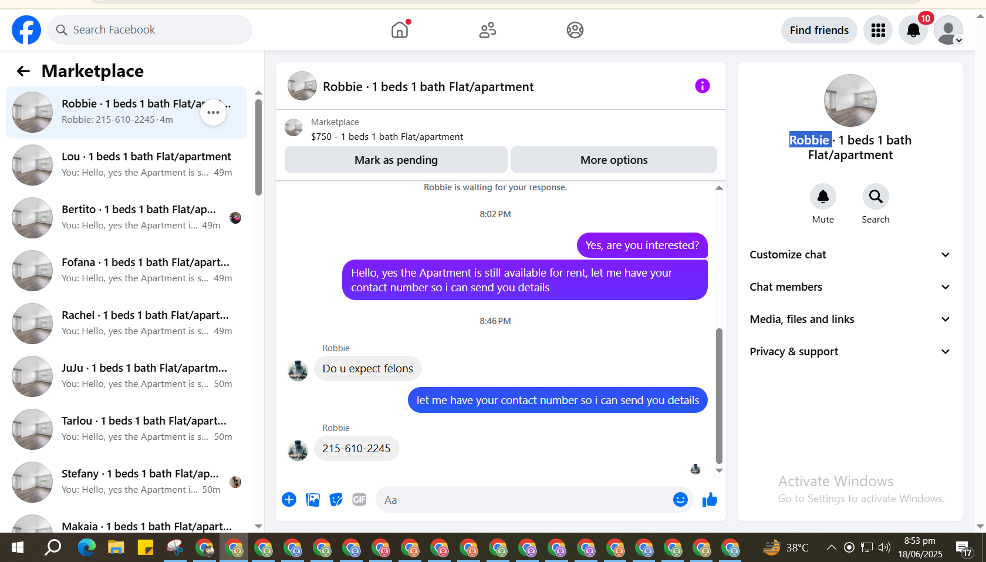Expand the Chat members section

[x=850, y=287]
